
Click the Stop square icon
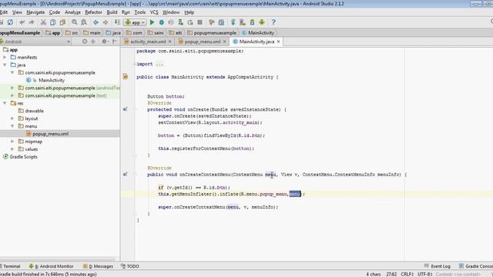coord(200,22)
